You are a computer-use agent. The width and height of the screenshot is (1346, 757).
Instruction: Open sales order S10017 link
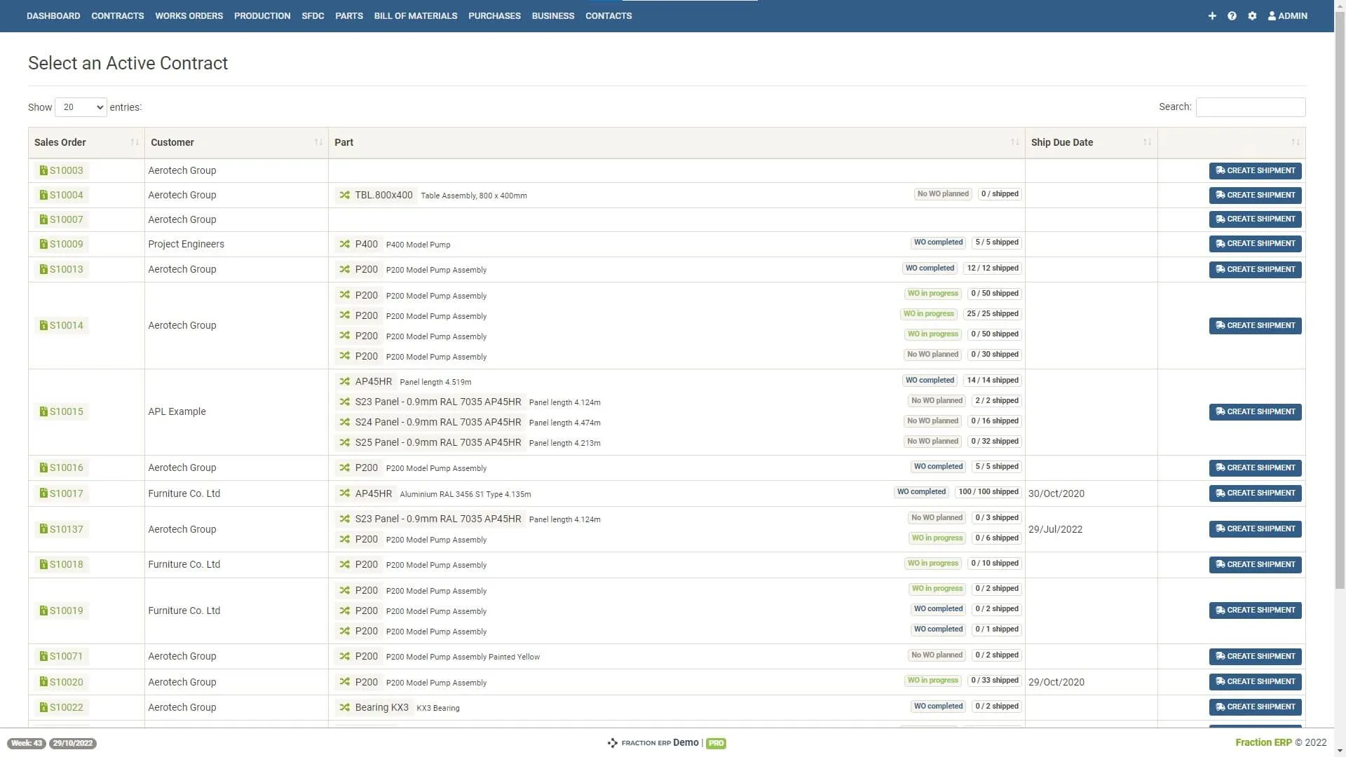tap(66, 493)
